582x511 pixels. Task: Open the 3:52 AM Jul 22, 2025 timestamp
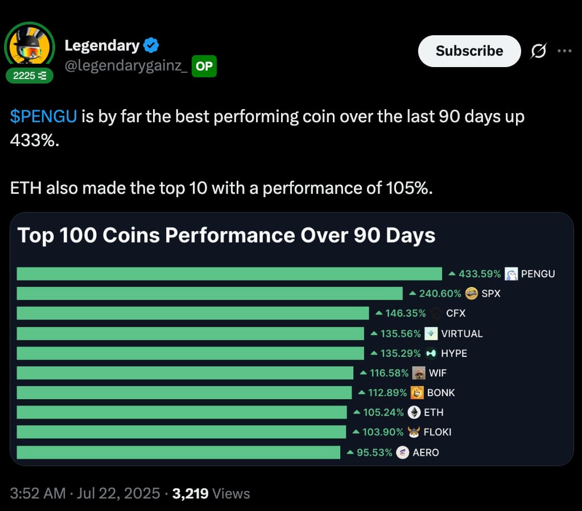coord(85,493)
